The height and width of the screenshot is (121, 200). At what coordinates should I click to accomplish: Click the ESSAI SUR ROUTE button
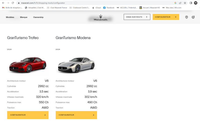tap(137, 17)
